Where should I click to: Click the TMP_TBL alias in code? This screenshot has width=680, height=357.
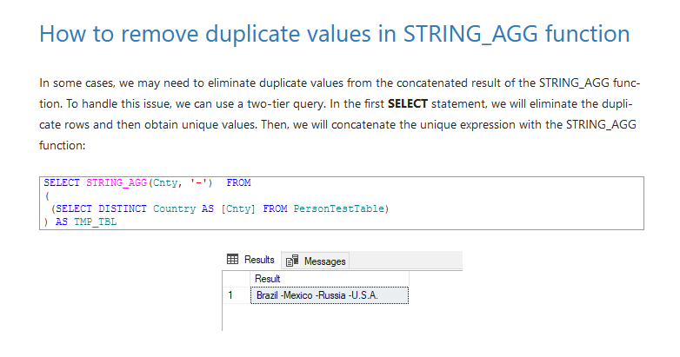coord(95,221)
